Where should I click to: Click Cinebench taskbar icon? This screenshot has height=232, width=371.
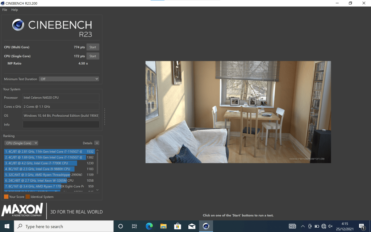coord(206,226)
